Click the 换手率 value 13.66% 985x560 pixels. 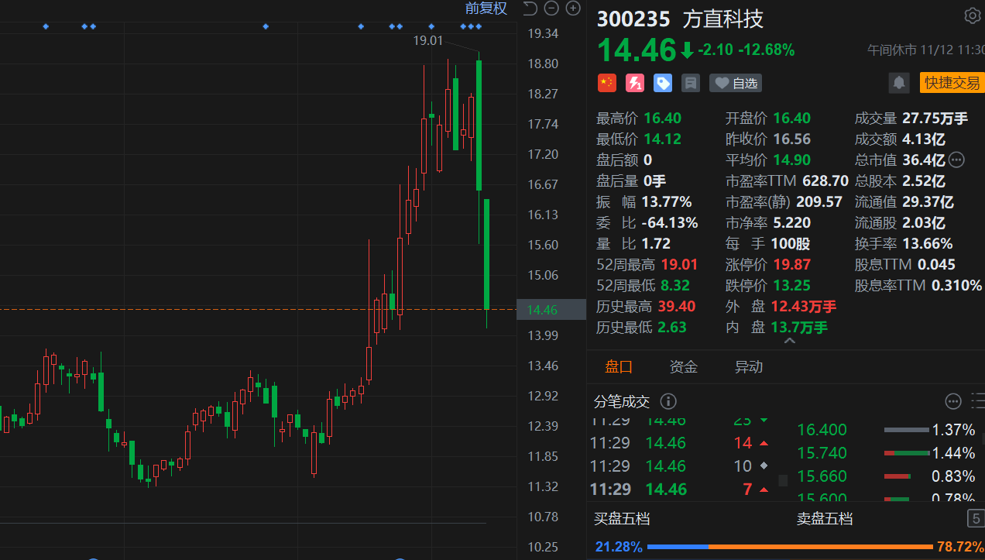coord(928,244)
